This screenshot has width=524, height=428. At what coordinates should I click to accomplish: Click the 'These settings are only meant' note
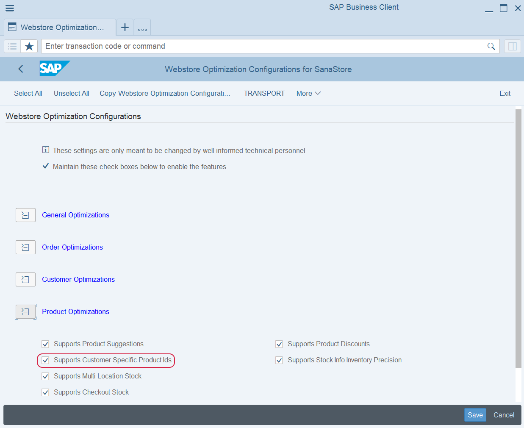point(179,150)
